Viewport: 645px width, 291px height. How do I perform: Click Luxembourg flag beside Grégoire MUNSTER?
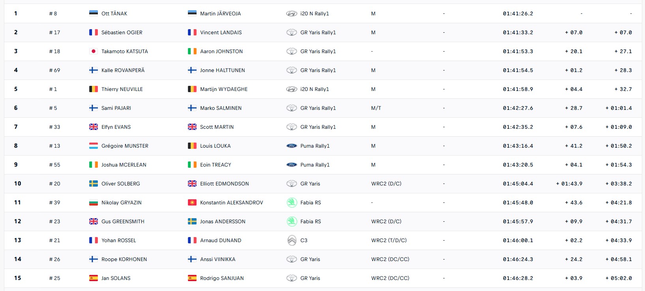click(94, 146)
